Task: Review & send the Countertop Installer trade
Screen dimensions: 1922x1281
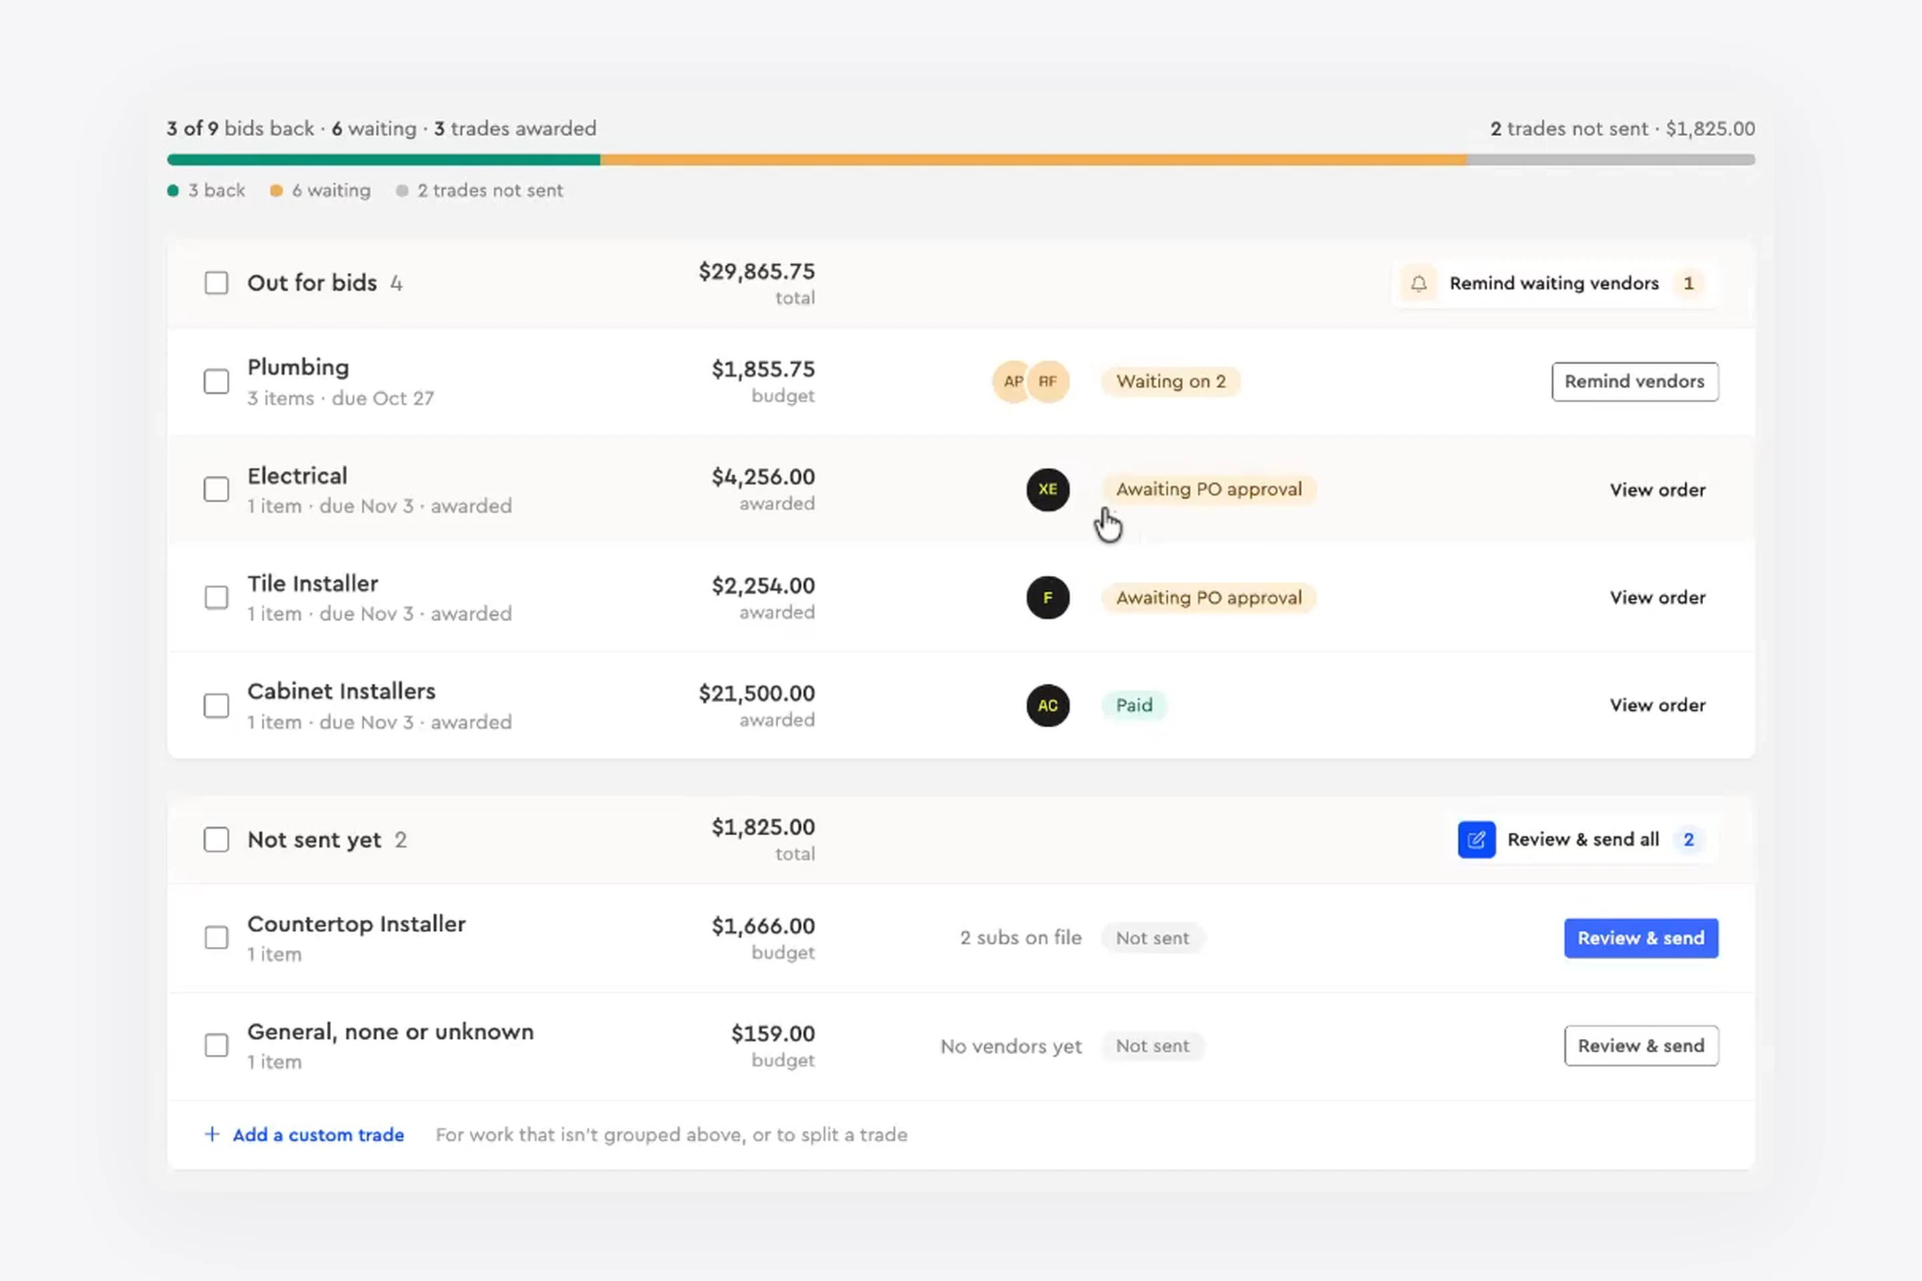Action: 1641,938
